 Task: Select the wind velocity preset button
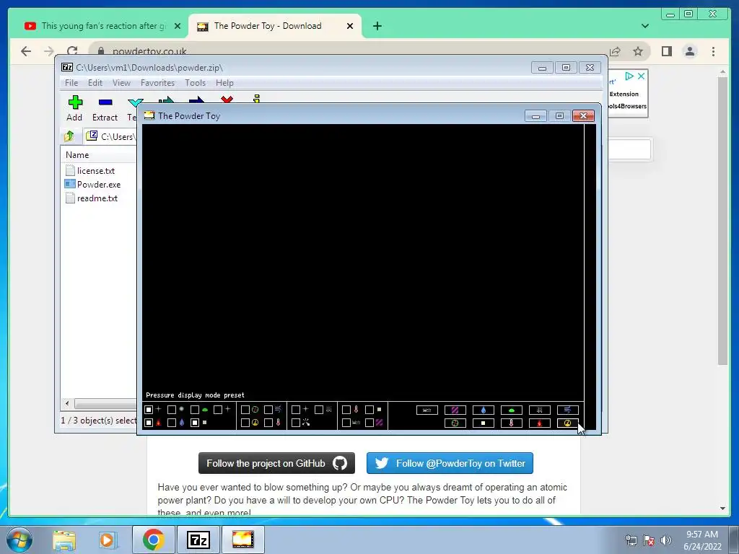tap(567, 410)
